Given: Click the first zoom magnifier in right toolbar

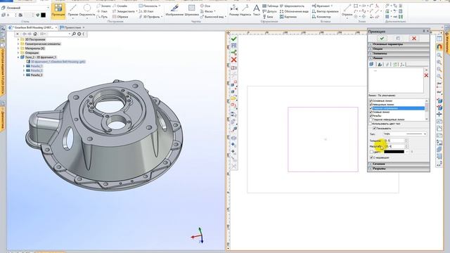Looking at the screenshot, I should pyautogui.click(x=439, y=55).
